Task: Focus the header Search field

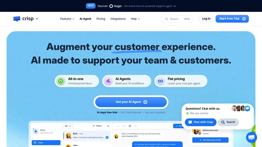Action: point(177,19)
